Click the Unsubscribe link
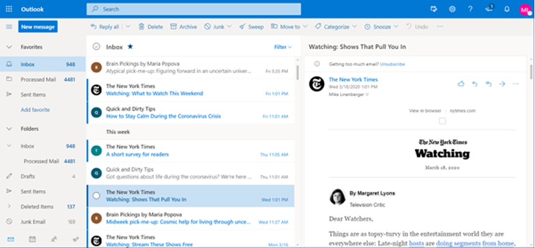 coord(392,64)
